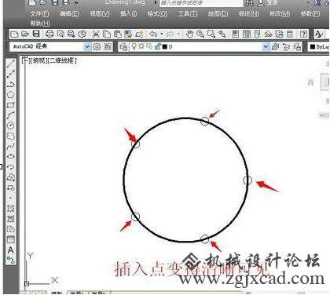The image size is (330, 295).
Task: Choose the Polygon tool
Action: (x=10, y=95)
